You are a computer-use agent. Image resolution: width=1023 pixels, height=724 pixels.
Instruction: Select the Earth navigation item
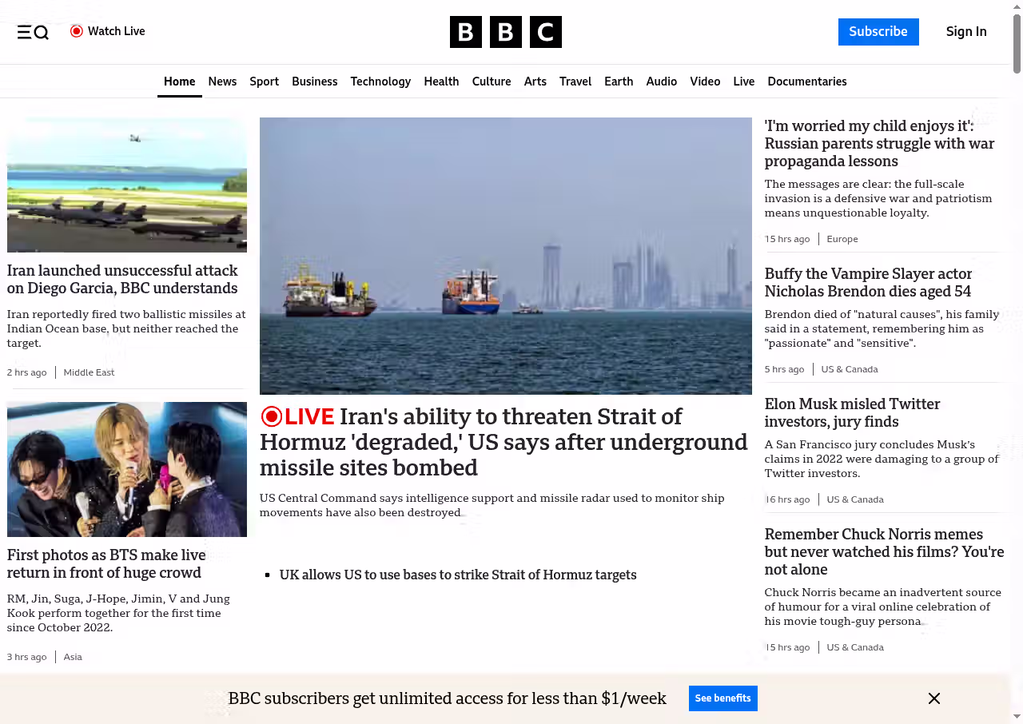point(619,82)
